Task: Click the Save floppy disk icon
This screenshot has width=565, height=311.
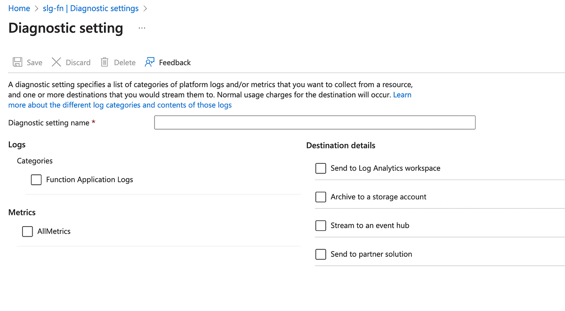Action: [17, 62]
